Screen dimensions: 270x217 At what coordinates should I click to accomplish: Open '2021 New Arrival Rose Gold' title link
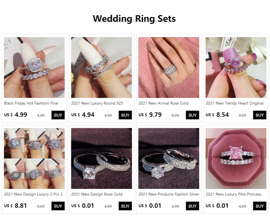pyautogui.click(x=163, y=103)
